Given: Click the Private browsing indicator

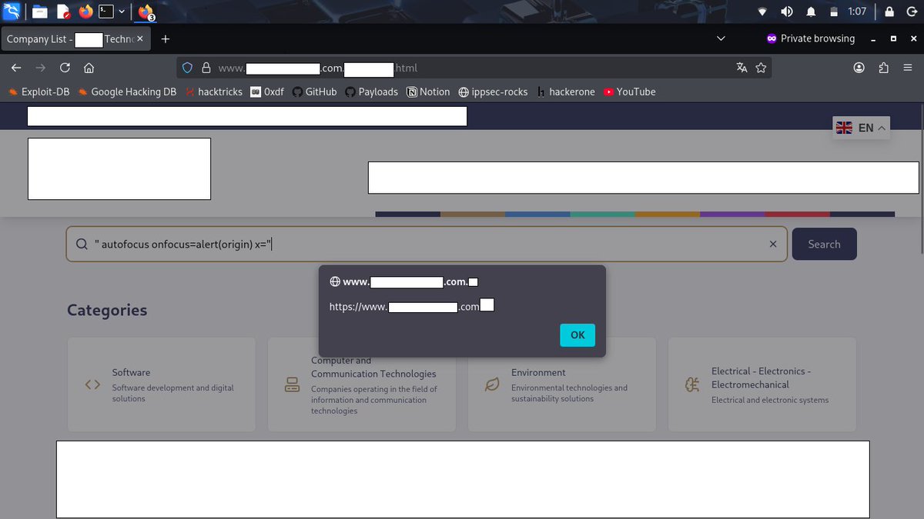Looking at the screenshot, I should 811,38.
